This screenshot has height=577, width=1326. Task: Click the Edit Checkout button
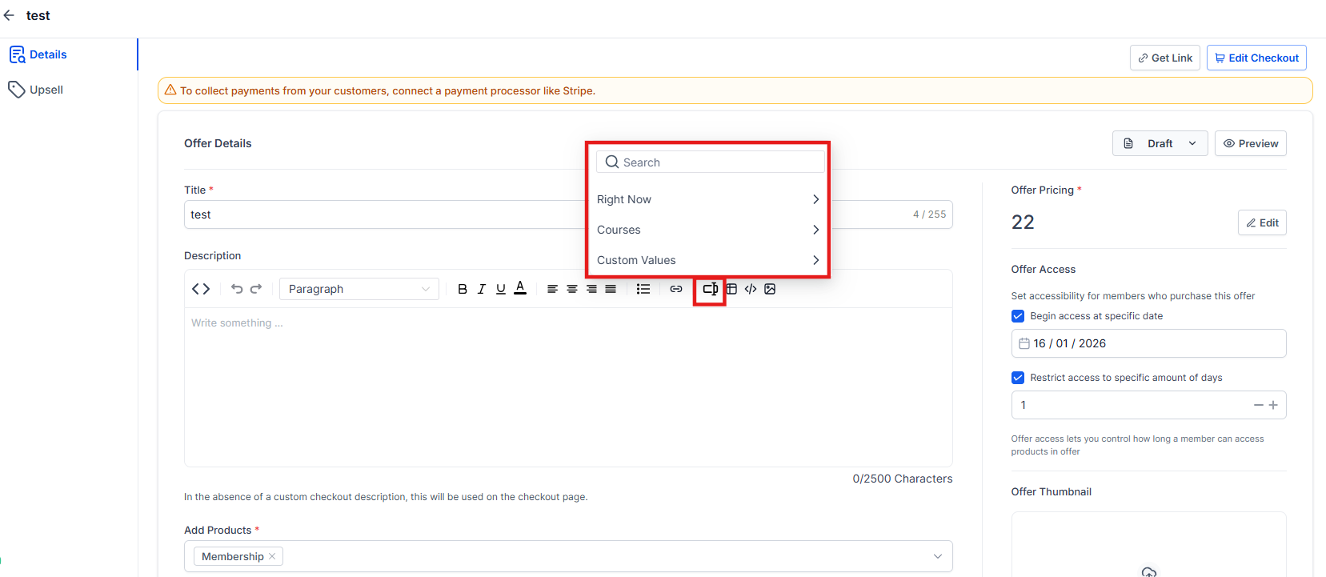(x=1256, y=58)
